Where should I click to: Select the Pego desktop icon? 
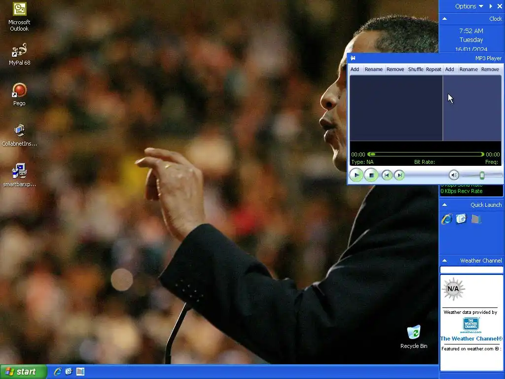[x=19, y=95]
